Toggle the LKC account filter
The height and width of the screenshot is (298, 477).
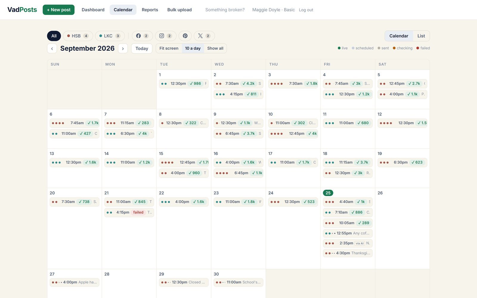click(x=110, y=36)
